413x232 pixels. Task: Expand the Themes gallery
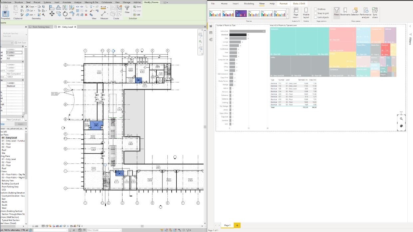[x=287, y=14]
